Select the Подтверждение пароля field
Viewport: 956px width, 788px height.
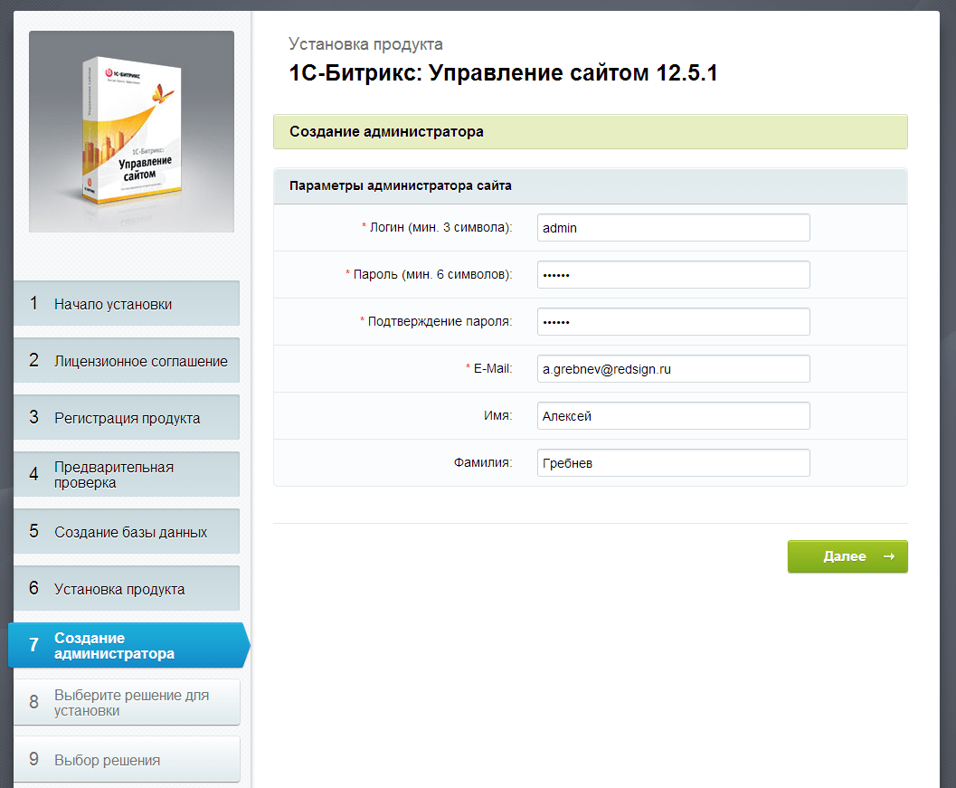tap(673, 321)
